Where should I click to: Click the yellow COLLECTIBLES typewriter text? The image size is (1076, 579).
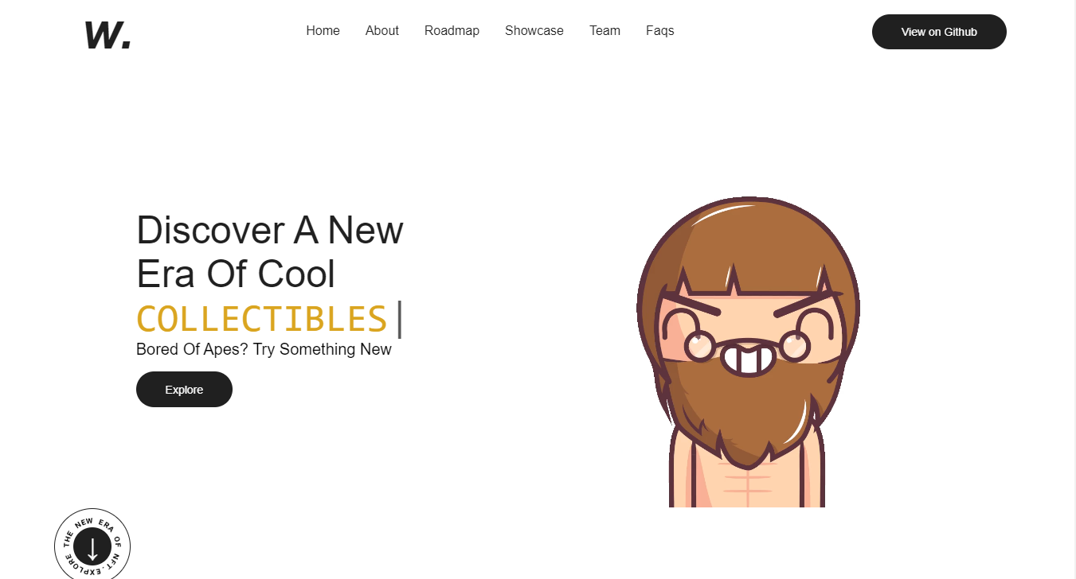pyautogui.click(x=262, y=319)
